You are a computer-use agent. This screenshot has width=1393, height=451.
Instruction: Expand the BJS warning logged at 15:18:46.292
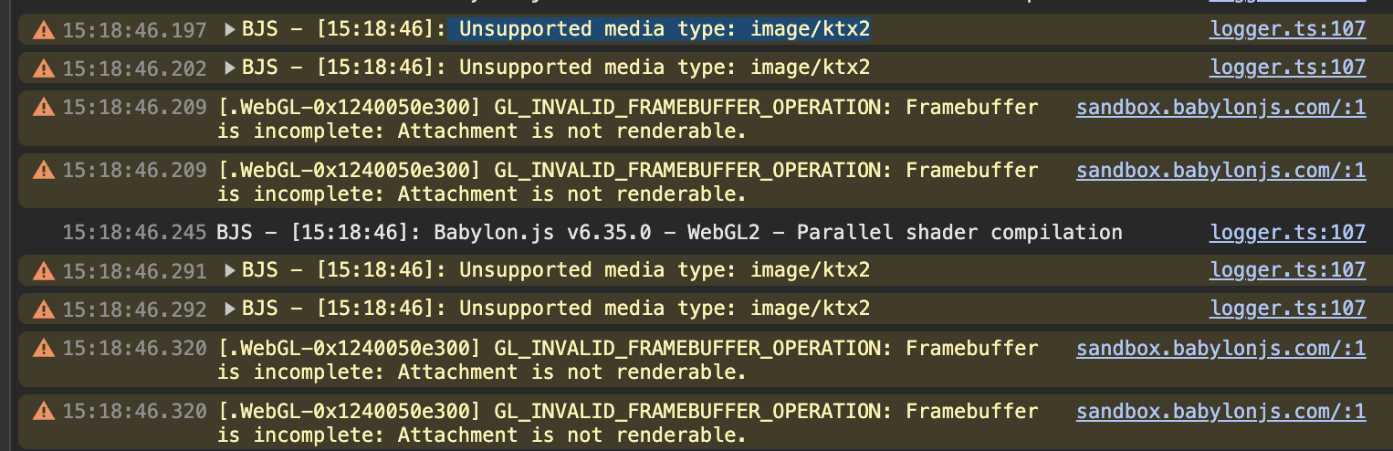230,309
